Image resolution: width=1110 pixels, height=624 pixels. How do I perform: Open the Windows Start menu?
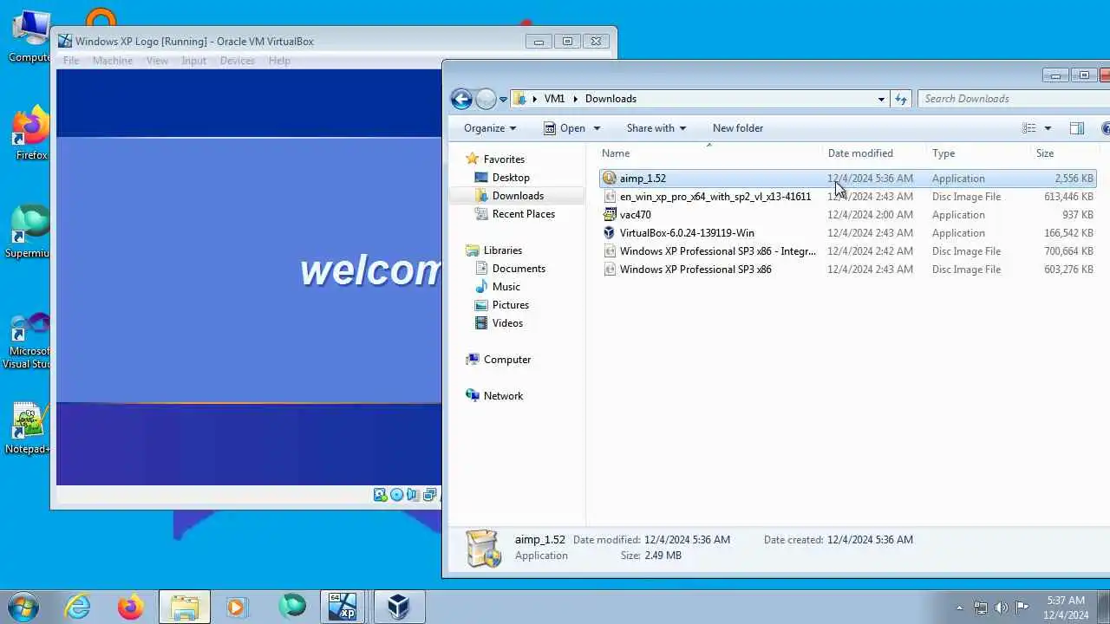[x=22, y=607]
